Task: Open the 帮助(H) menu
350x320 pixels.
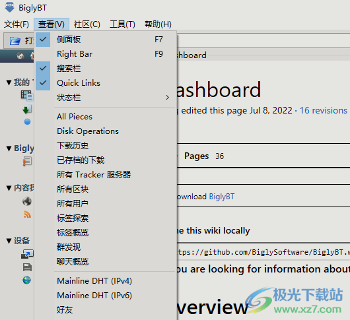Action: tap(158, 24)
